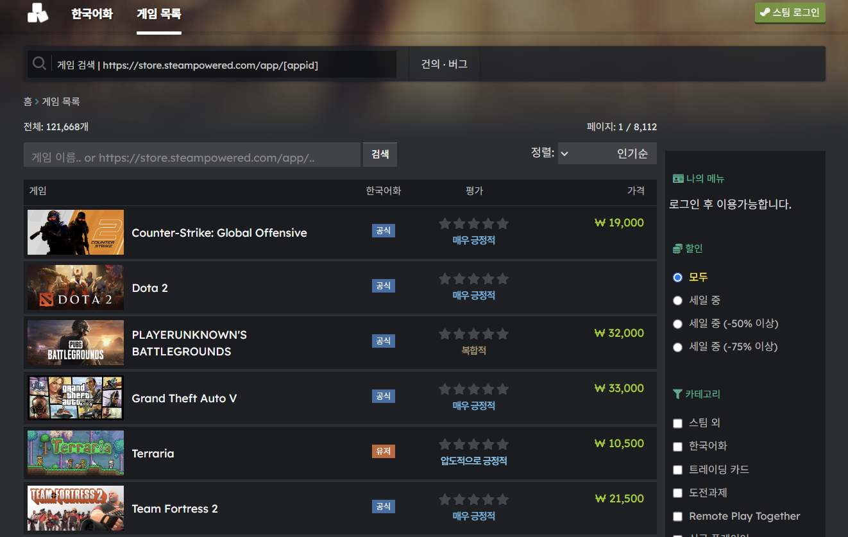Enable the 트레이딩 카드 checkbox
The image size is (848, 537).
(677, 470)
